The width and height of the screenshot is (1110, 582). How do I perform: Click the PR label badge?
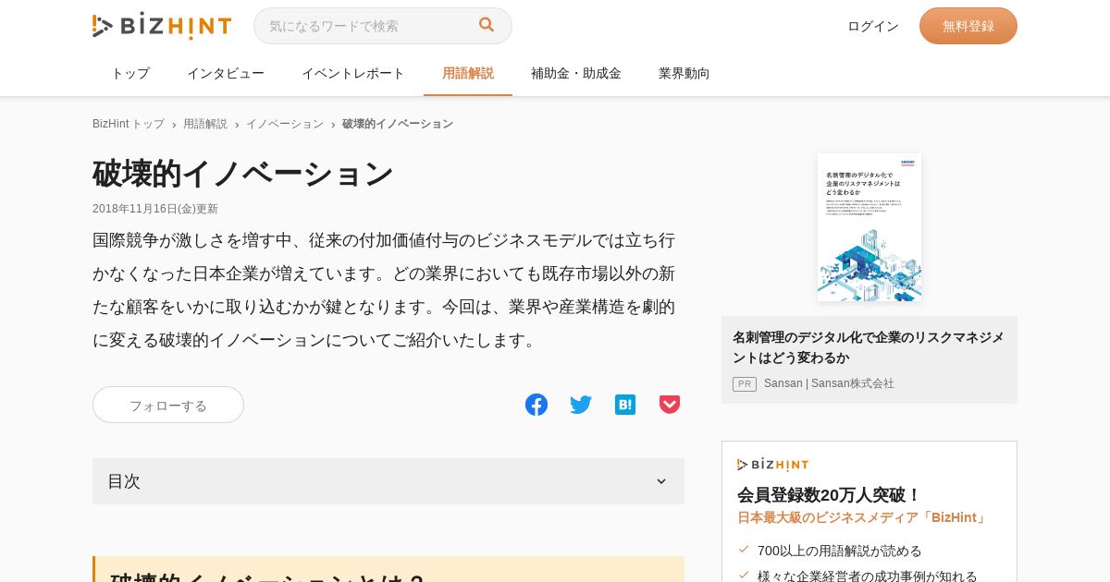click(745, 383)
